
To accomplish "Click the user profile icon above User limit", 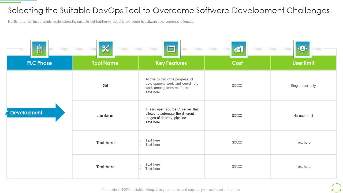I will (303, 49).
